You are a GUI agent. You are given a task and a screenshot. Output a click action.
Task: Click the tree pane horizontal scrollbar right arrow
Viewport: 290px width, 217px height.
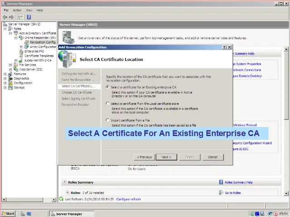(x=54, y=199)
